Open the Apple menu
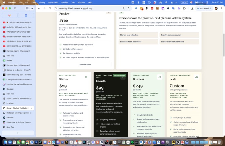The width and height of the screenshot is (225, 146). pyautogui.click(x=4, y=3)
